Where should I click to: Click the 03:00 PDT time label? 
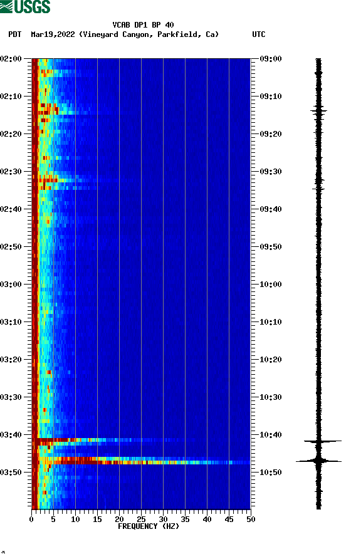[x=11, y=285]
